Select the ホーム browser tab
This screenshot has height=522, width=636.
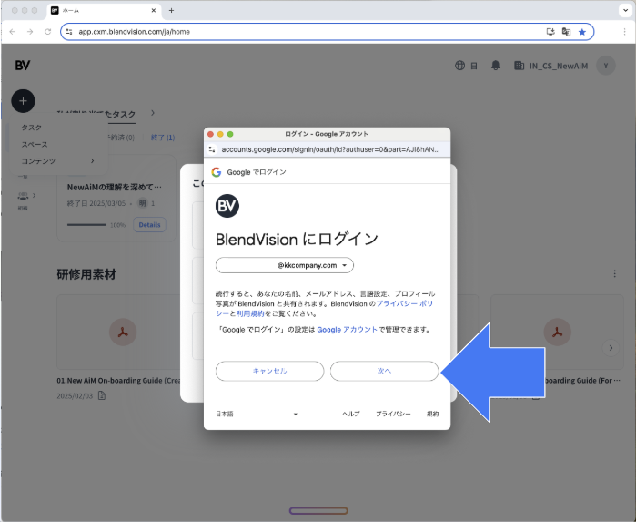coord(105,11)
